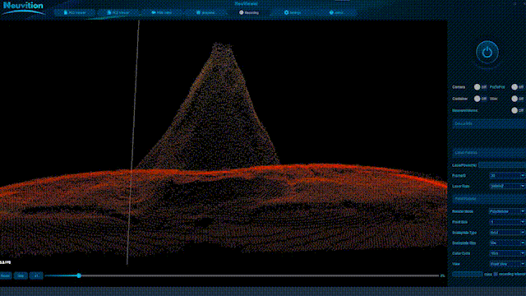Screen dimensions: 526x296
Task: Open the Point Size dropdown
Action: click(x=507, y=222)
